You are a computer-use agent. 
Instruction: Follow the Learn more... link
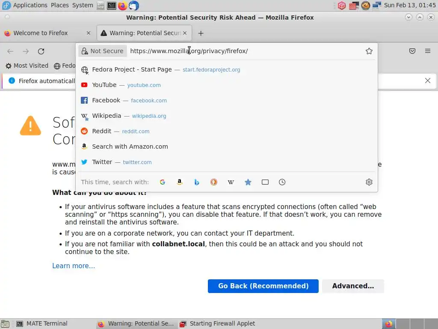[x=74, y=266]
